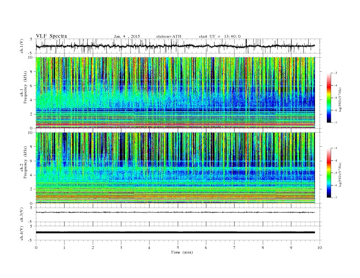Click the 2 minute tick label on time axis
The width and height of the screenshot is (360, 278).
coord(93,248)
